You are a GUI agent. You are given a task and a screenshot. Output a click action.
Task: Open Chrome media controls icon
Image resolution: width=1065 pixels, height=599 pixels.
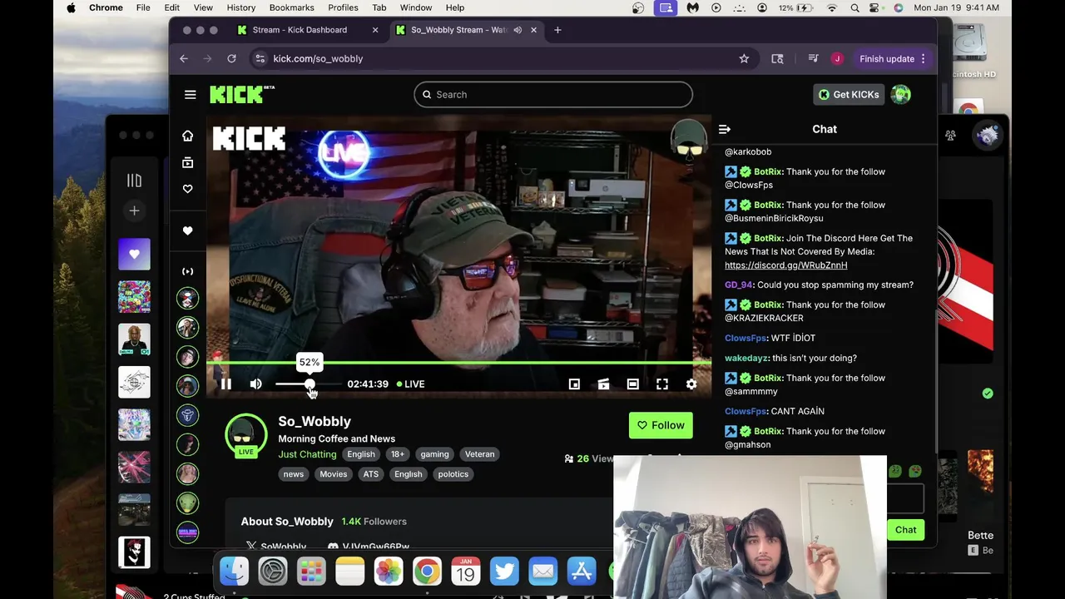pos(813,58)
